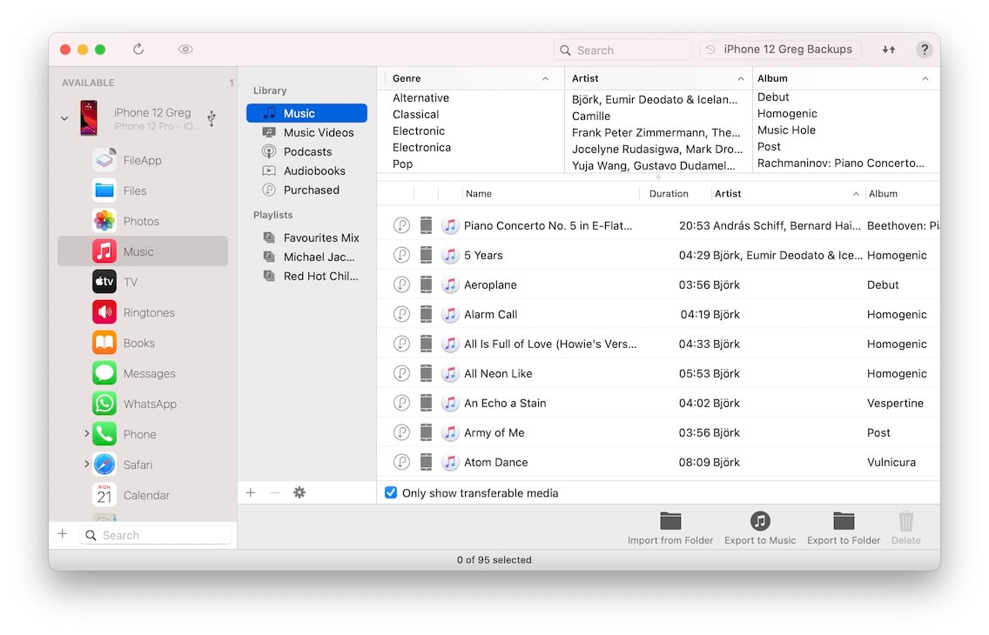Viewport: 989px width, 635px height.
Task: Open the playlist gear settings menu
Action: pos(299,492)
